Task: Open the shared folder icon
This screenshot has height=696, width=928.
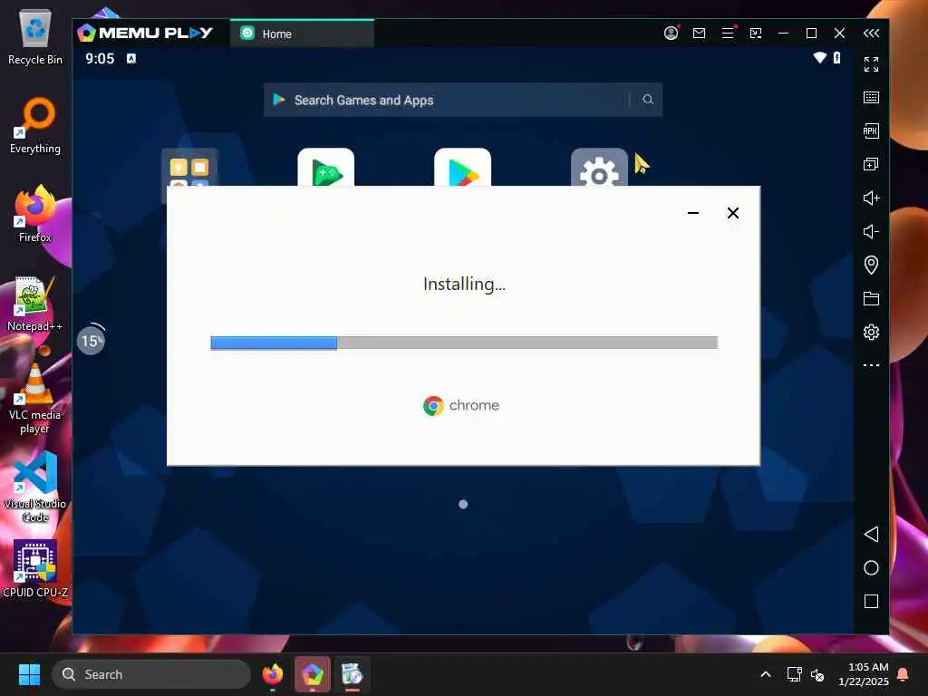Action: (871, 298)
